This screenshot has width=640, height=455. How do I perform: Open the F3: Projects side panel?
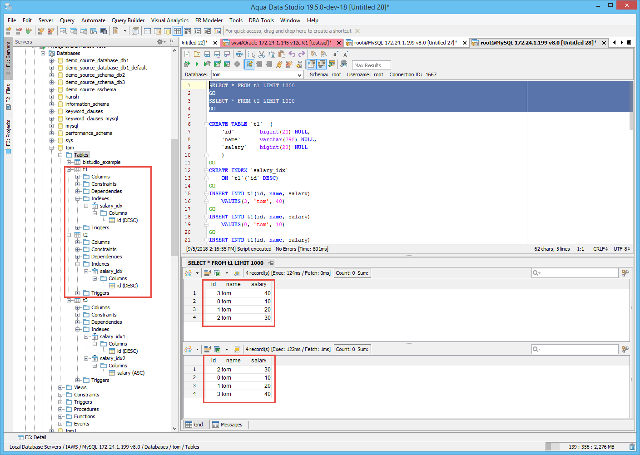(8, 137)
